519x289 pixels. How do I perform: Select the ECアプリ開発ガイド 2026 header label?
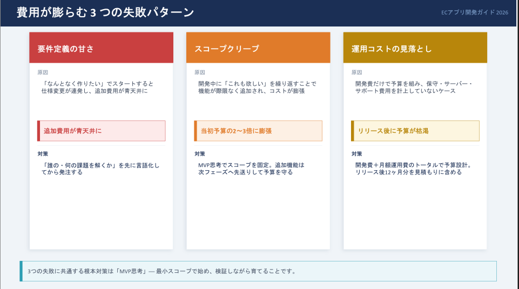[474, 12]
